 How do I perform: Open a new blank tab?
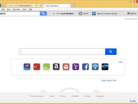73,6
